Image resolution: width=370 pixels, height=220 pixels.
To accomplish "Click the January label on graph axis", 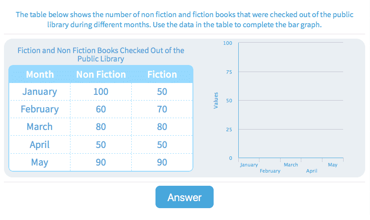I will (x=249, y=165).
